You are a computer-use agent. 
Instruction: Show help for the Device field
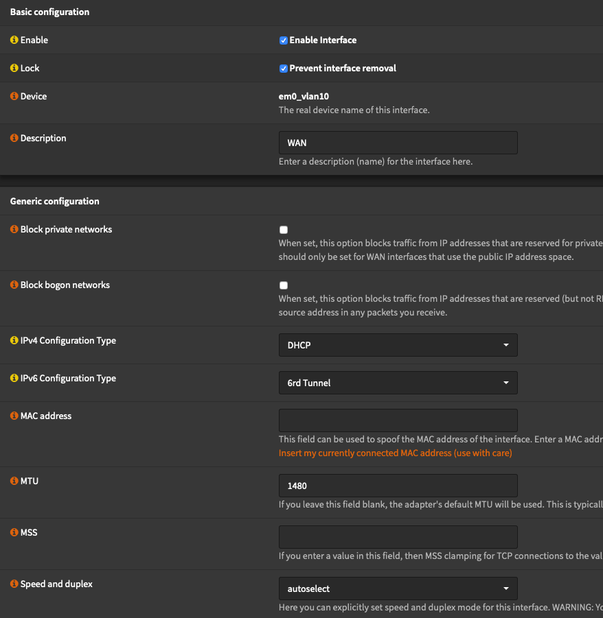pos(14,97)
